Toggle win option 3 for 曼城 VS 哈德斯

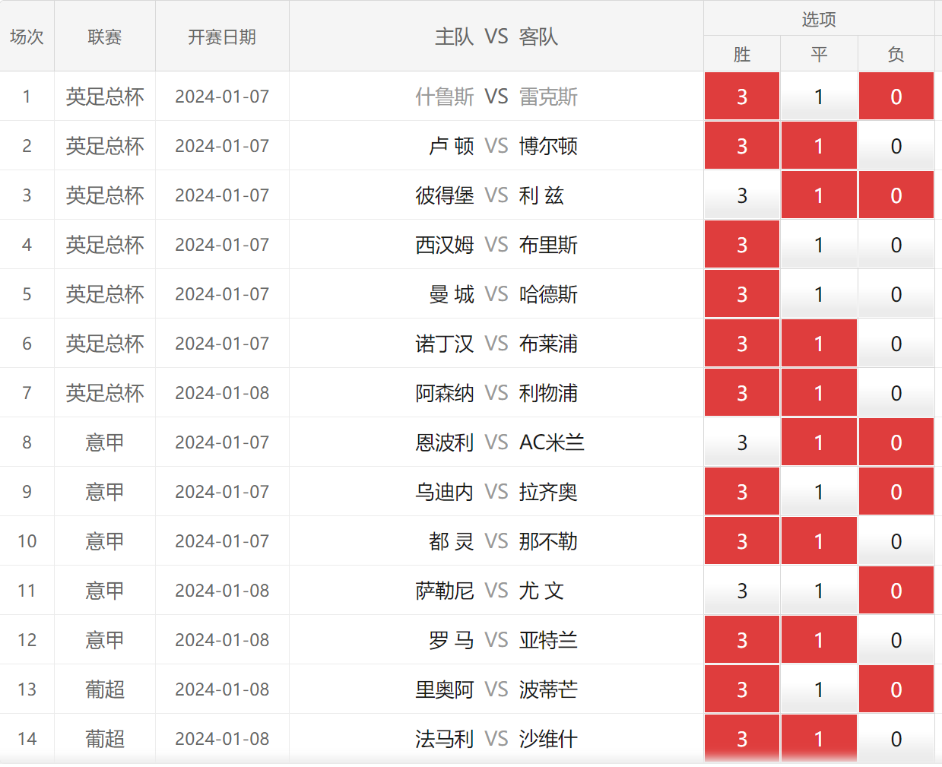tap(742, 294)
